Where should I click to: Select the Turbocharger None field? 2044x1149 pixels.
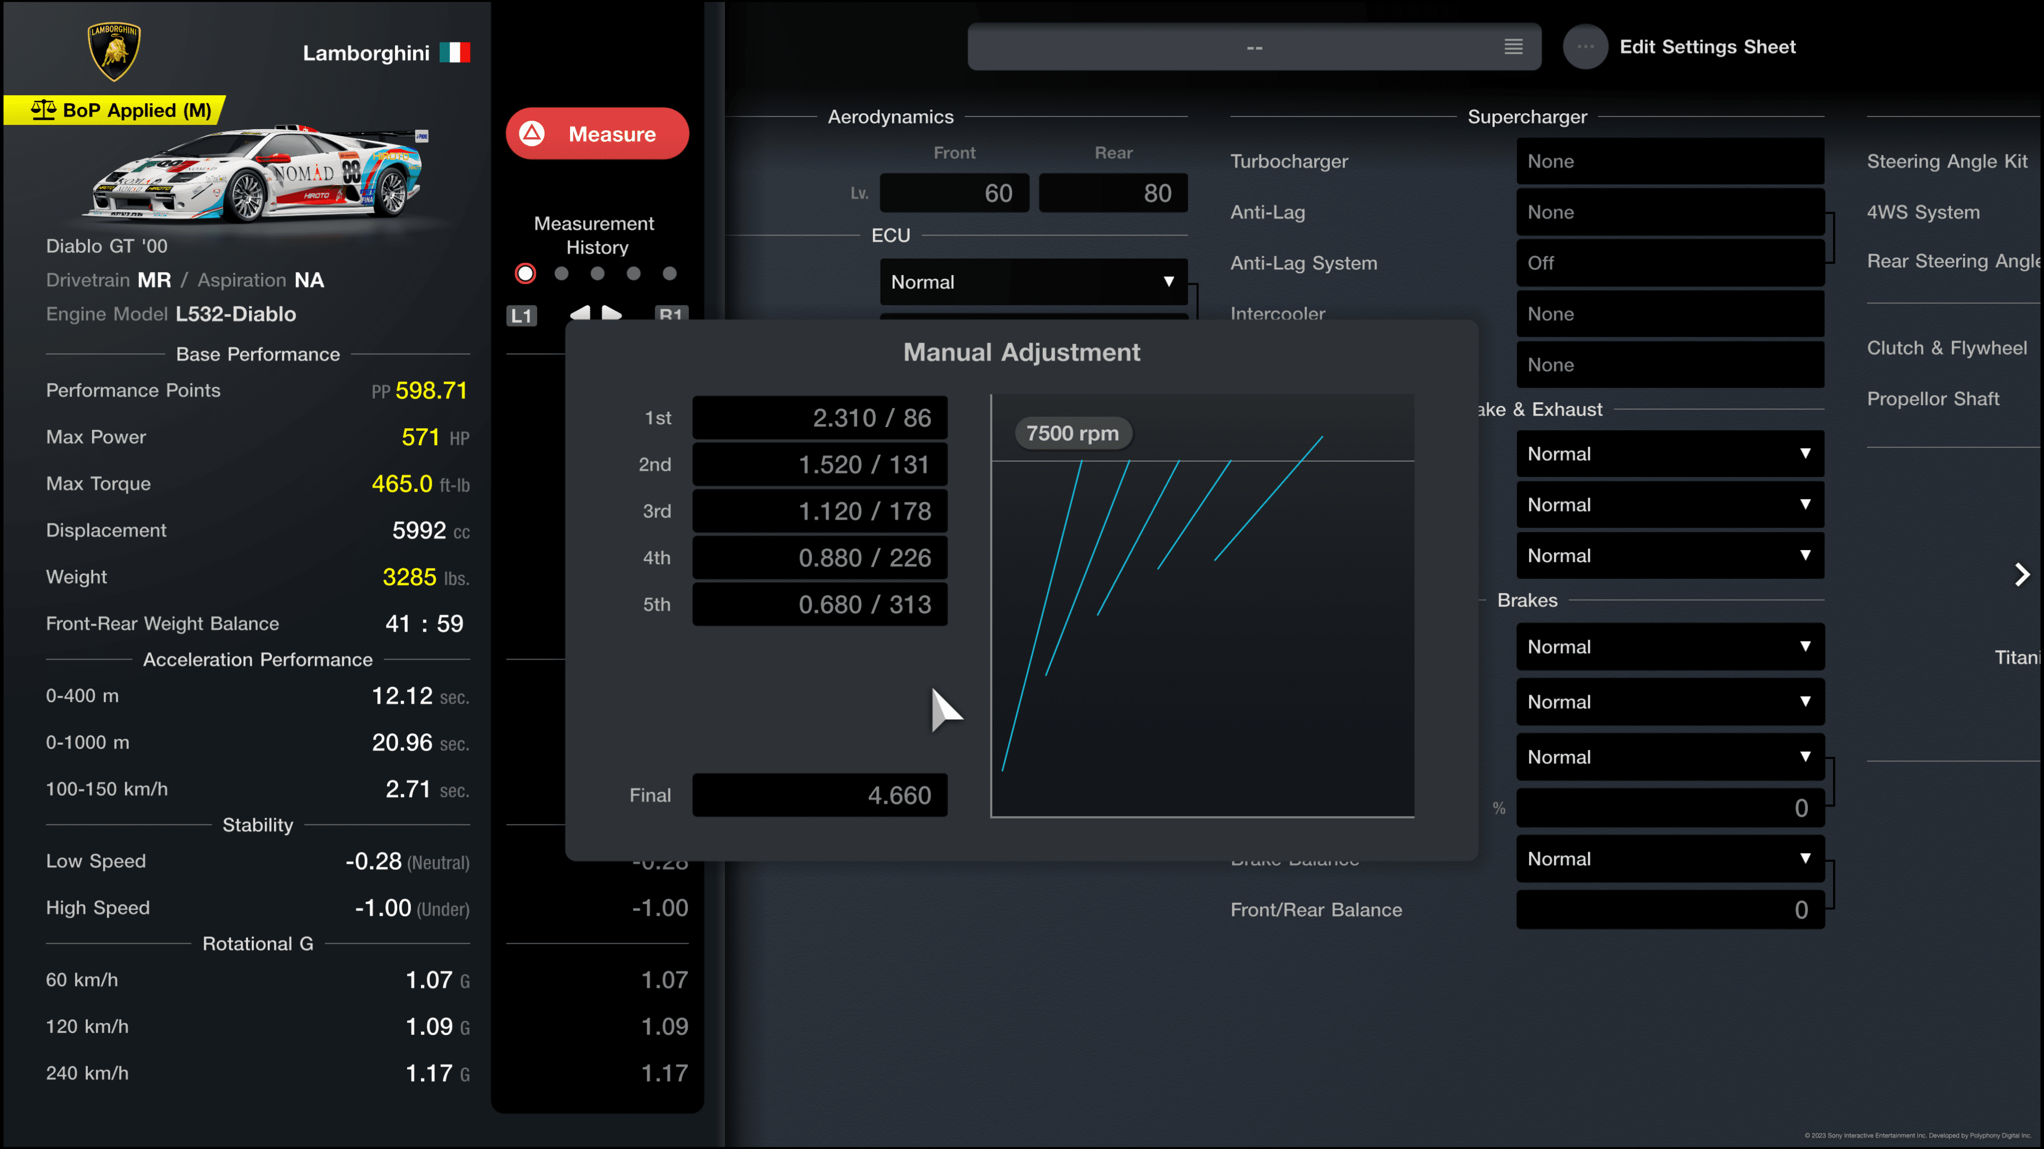(1669, 161)
